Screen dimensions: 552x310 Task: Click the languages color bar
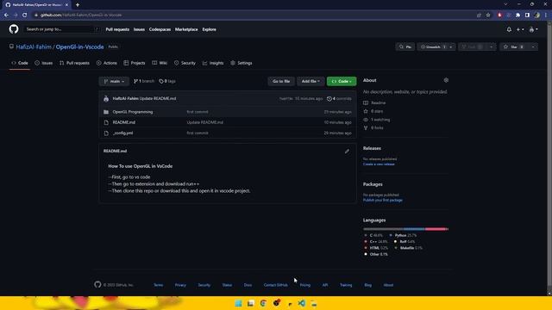tap(405, 229)
